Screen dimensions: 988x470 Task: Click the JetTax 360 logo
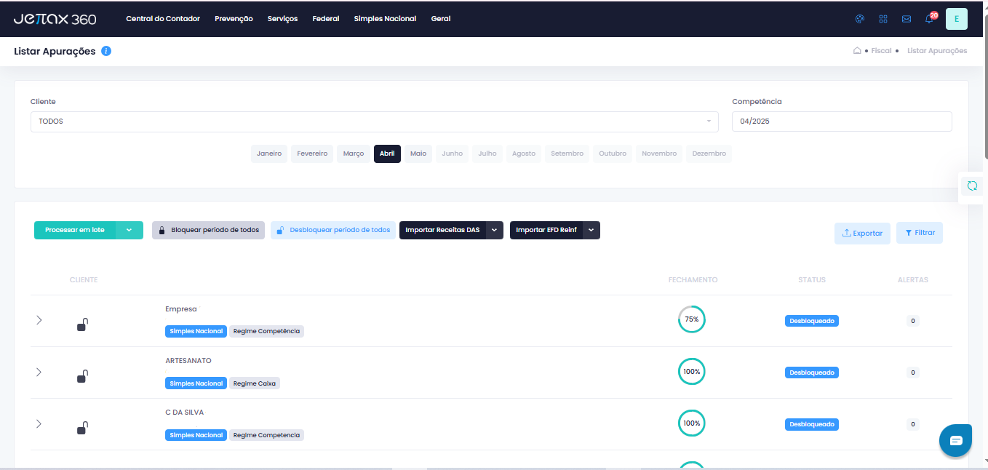pyautogui.click(x=55, y=19)
